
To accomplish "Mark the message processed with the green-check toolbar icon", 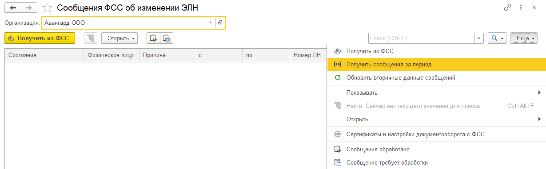I will pos(153,38).
